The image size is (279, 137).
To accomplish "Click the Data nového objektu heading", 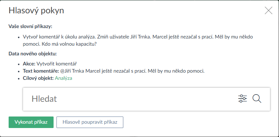I will click(x=33, y=54).
